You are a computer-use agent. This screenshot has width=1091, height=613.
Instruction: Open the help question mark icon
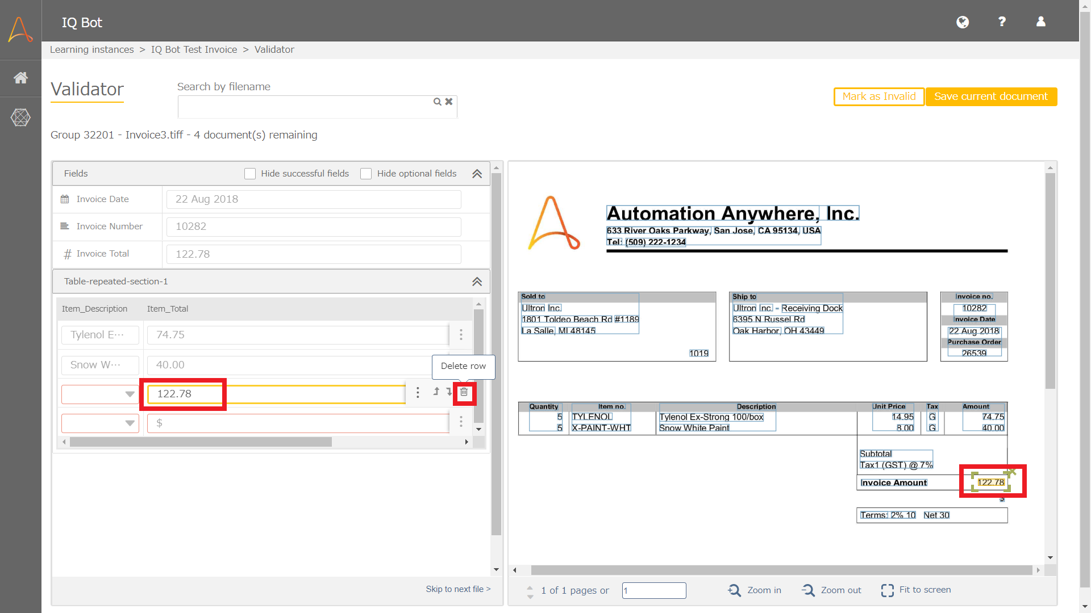[1002, 22]
